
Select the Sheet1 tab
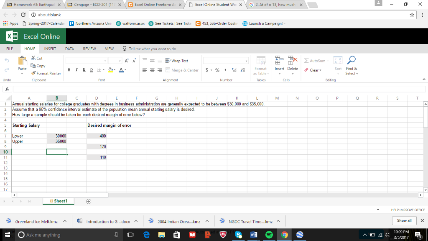pos(58,201)
